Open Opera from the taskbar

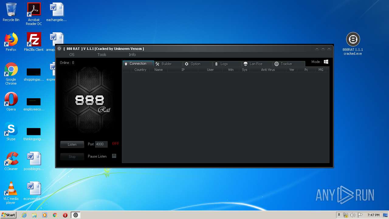point(65,215)
